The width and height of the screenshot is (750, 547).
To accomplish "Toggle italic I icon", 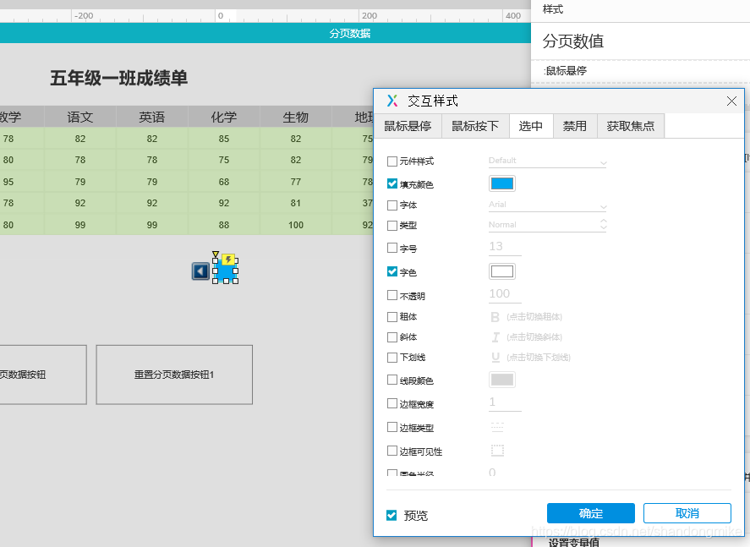I will point(495,337).
